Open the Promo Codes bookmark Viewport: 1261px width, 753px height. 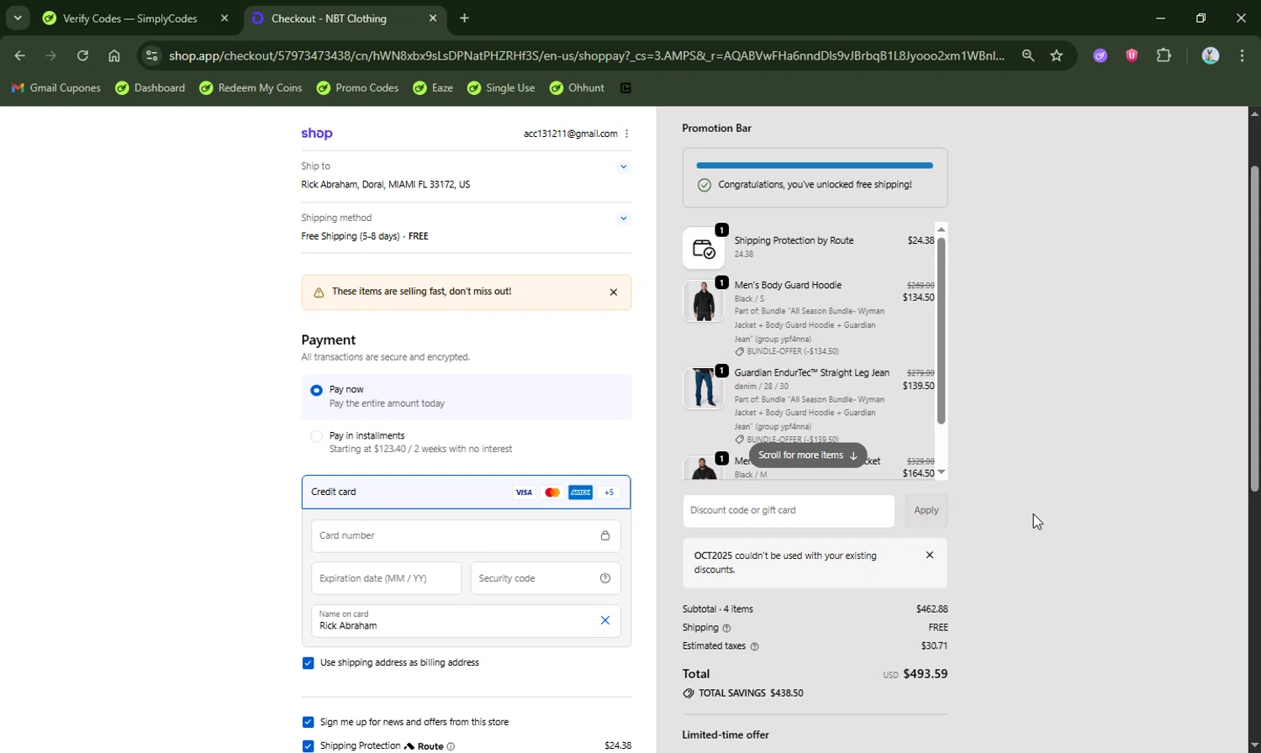[x=357, y=87]
